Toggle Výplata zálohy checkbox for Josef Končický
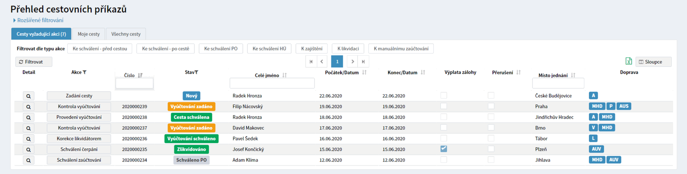The height and width of the screenshot is (174, 687). [x=444, y=149]
